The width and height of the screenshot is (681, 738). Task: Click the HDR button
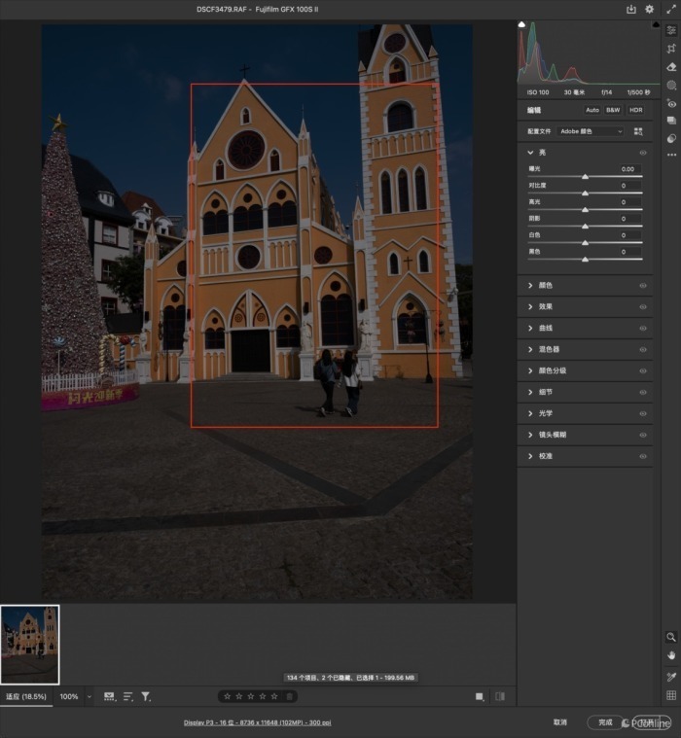pos(636,110)
